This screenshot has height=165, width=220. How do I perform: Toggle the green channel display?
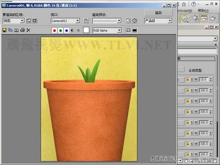tap(60, 30)
